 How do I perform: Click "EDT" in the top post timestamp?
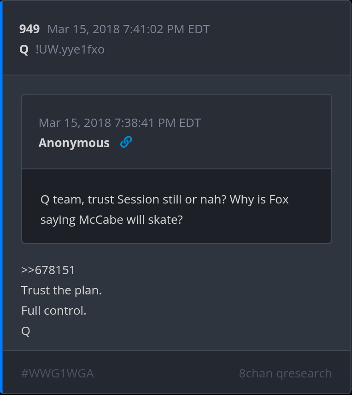[199, 29]
